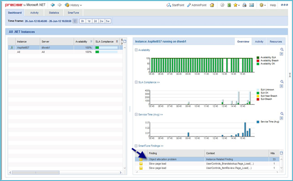Click the Stop icon in toolbar
This screenshot has height=181, width=293.
pos(222,5)
